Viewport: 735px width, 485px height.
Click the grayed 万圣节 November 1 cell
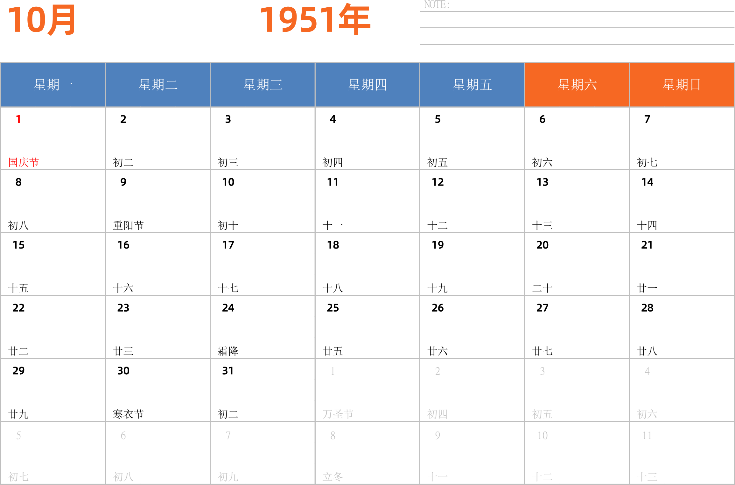(x=367, y=390)
